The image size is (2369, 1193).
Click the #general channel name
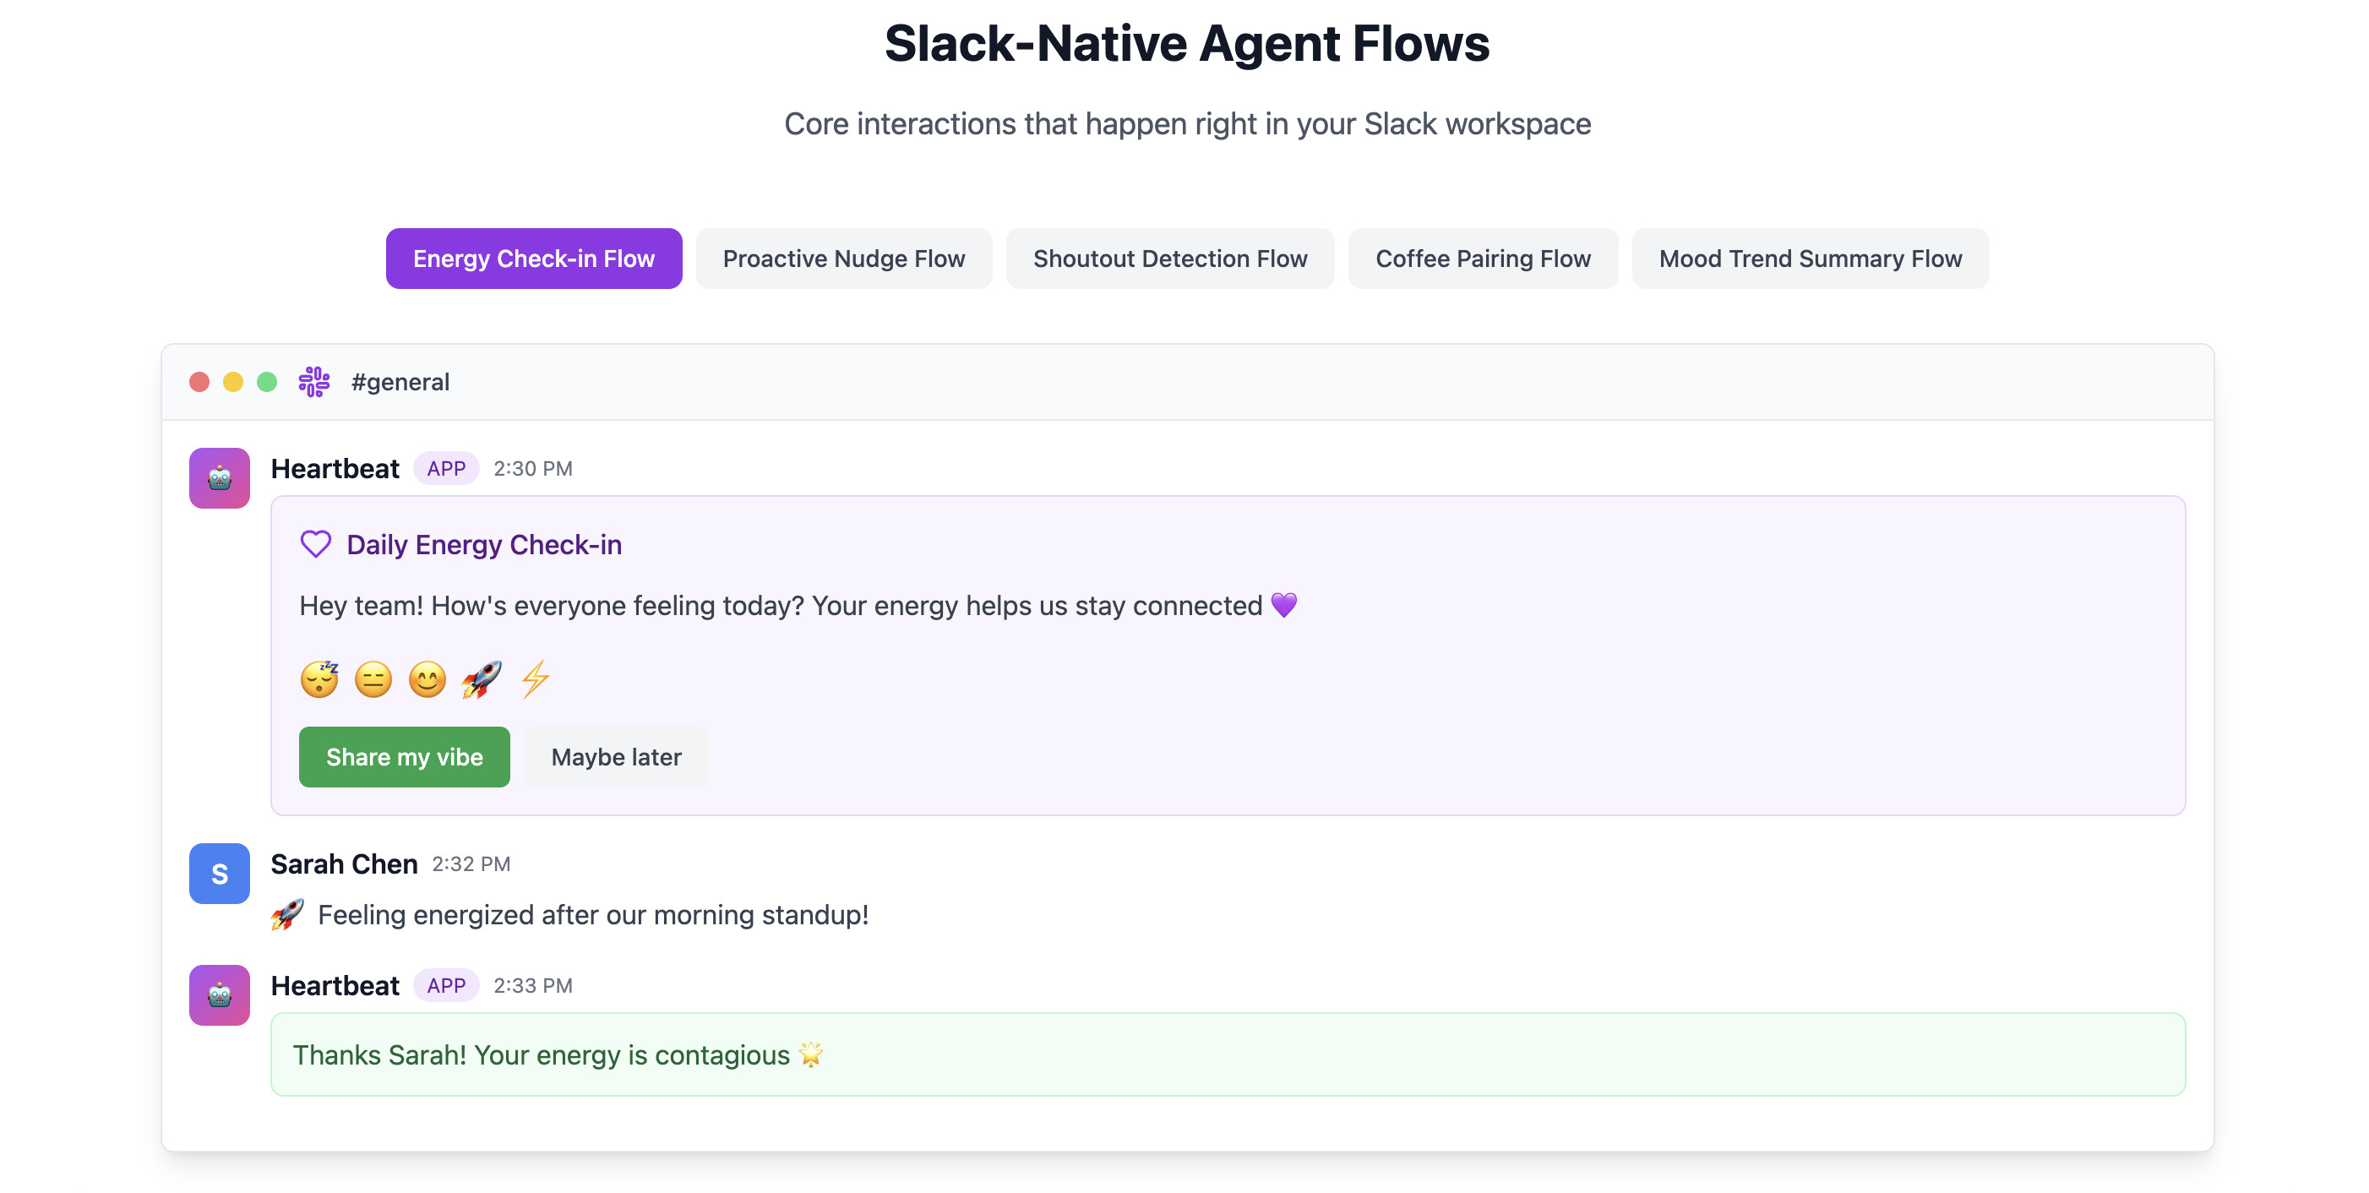pyautogui.click(x=400, y=382)
